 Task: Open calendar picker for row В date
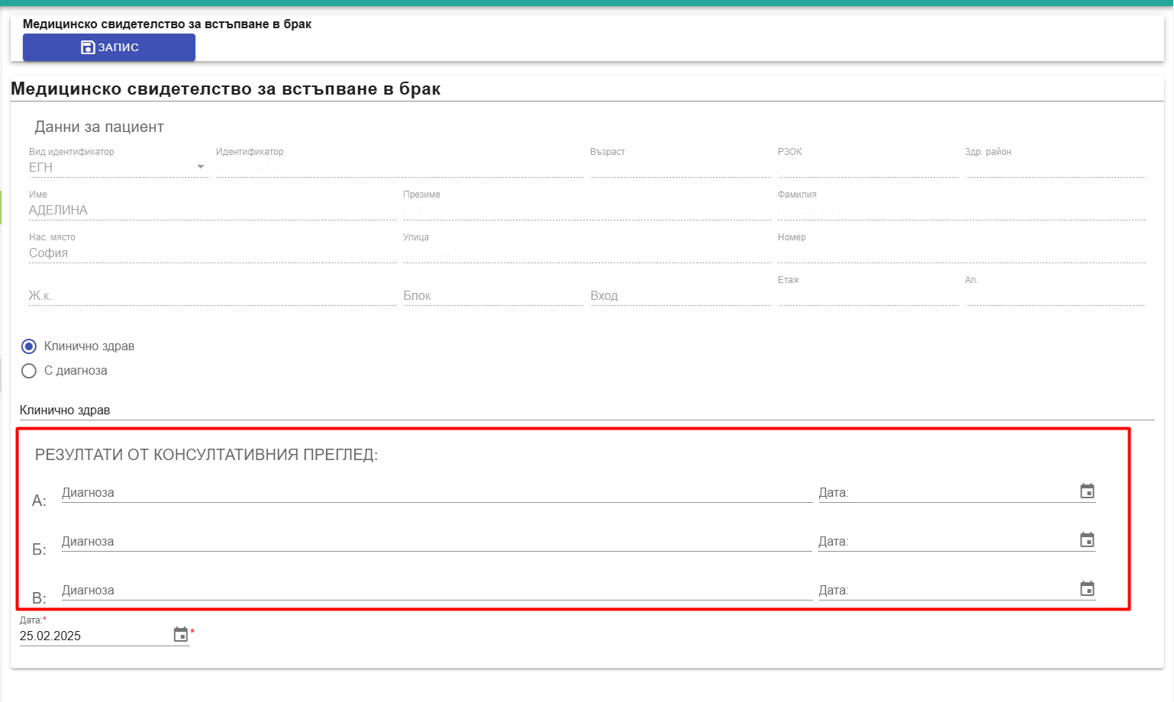coord(1087,588)
